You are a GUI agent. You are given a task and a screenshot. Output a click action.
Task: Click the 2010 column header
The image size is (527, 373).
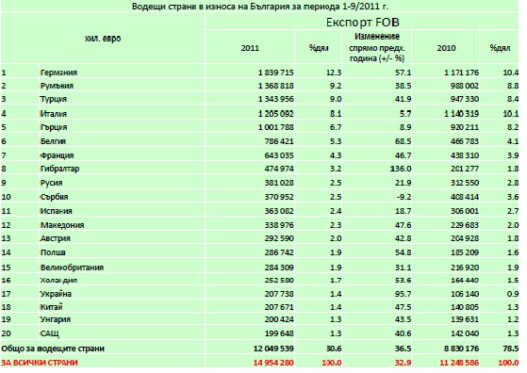click(x=446, y=48)
